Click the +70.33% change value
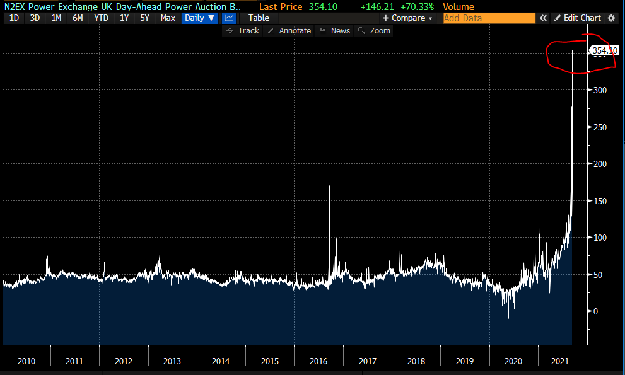625x375 pixels. coord(418,7)
